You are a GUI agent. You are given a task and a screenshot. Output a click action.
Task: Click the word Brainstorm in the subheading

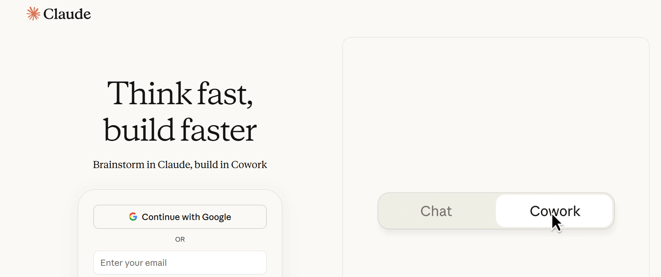(119, 164)
